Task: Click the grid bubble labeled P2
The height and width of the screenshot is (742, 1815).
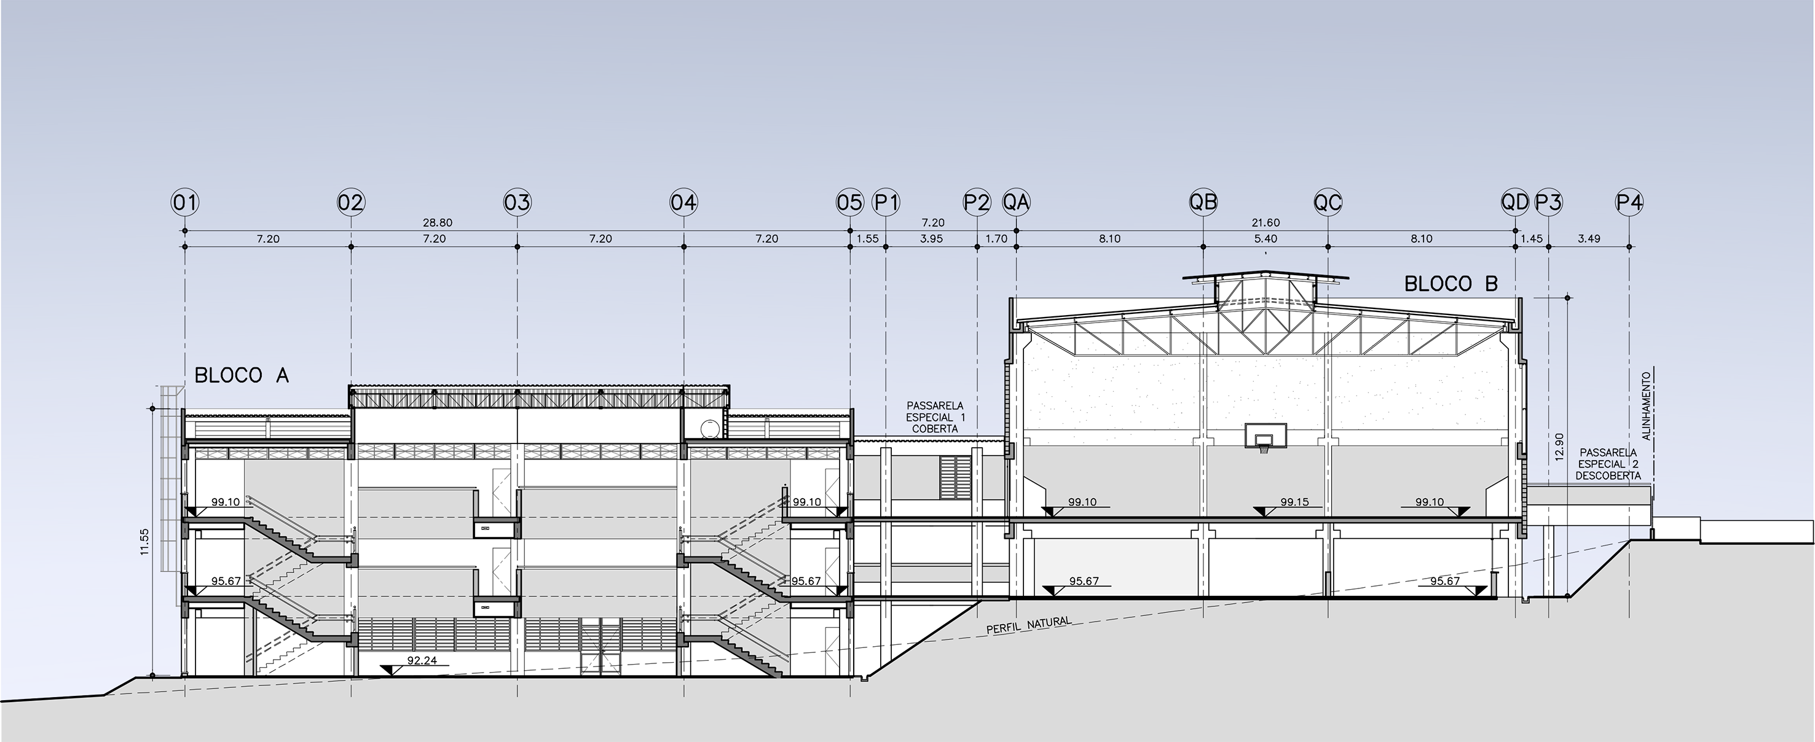Action: (977, 203)
